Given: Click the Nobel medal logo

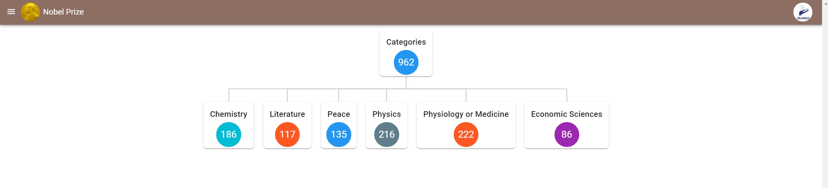Looking at the screenshot, I should point(30,12).
